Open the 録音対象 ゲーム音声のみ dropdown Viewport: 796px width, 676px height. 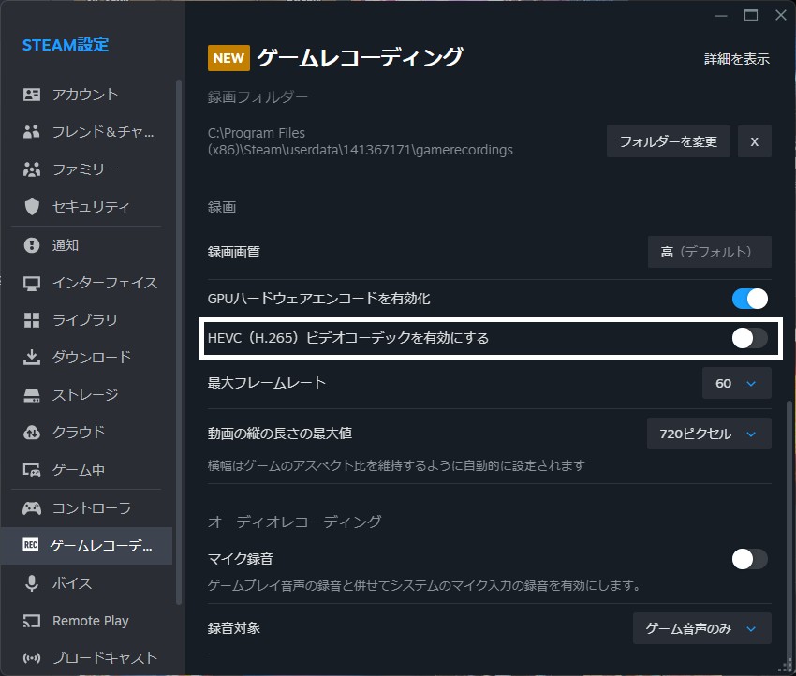(x=702, y=628)
